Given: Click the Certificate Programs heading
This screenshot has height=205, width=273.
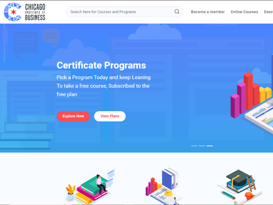Looking at the screenshot, I should pos(101,65).
